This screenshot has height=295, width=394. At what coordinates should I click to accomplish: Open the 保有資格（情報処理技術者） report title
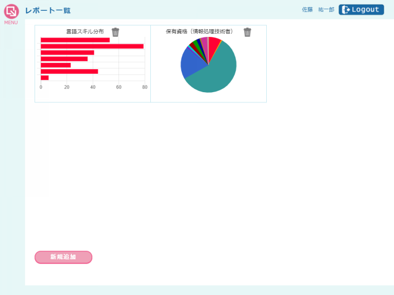click(x=199, y=32)
